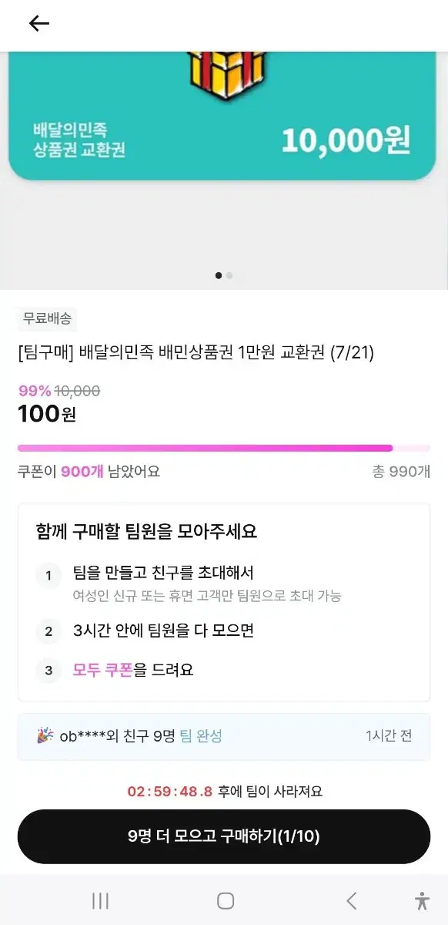Tap the countdown timer 02:59:48.8
The height and width of the screenshot is (925, 448).
pos(169,792)
